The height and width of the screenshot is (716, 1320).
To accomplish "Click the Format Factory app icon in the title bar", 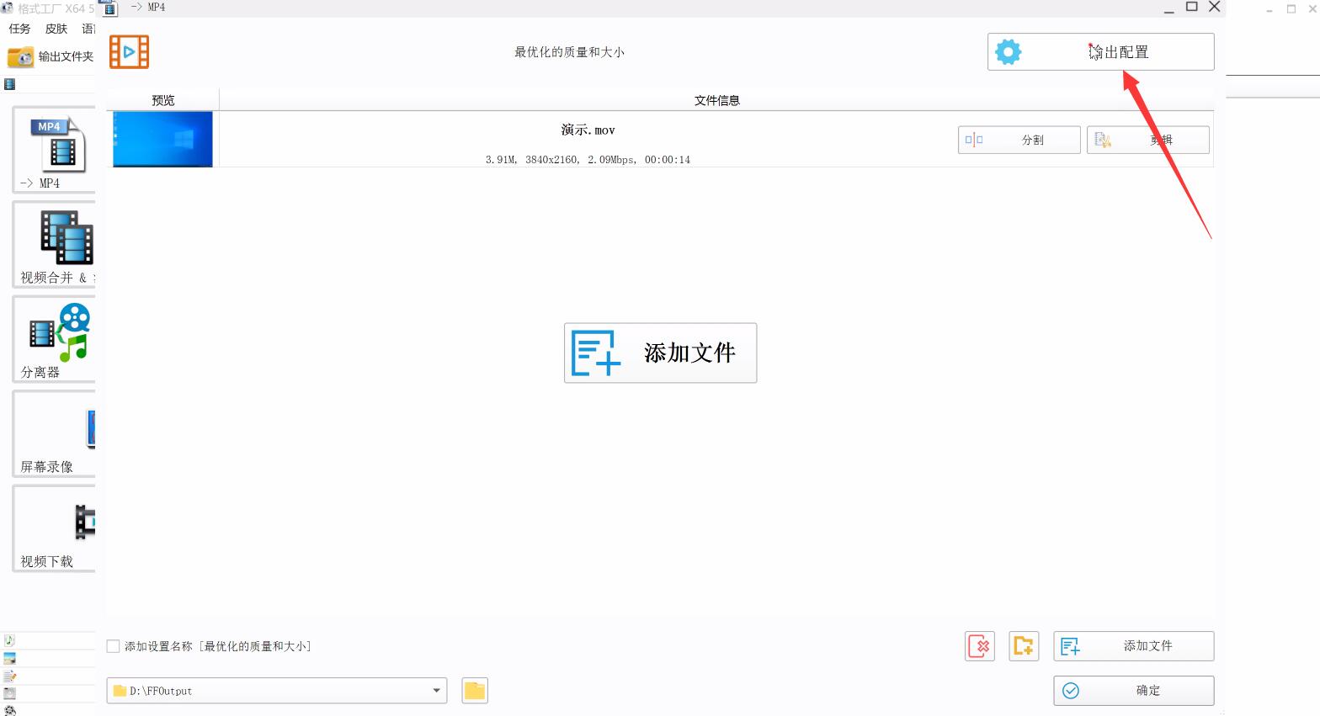I will click(x=7, y=8).
